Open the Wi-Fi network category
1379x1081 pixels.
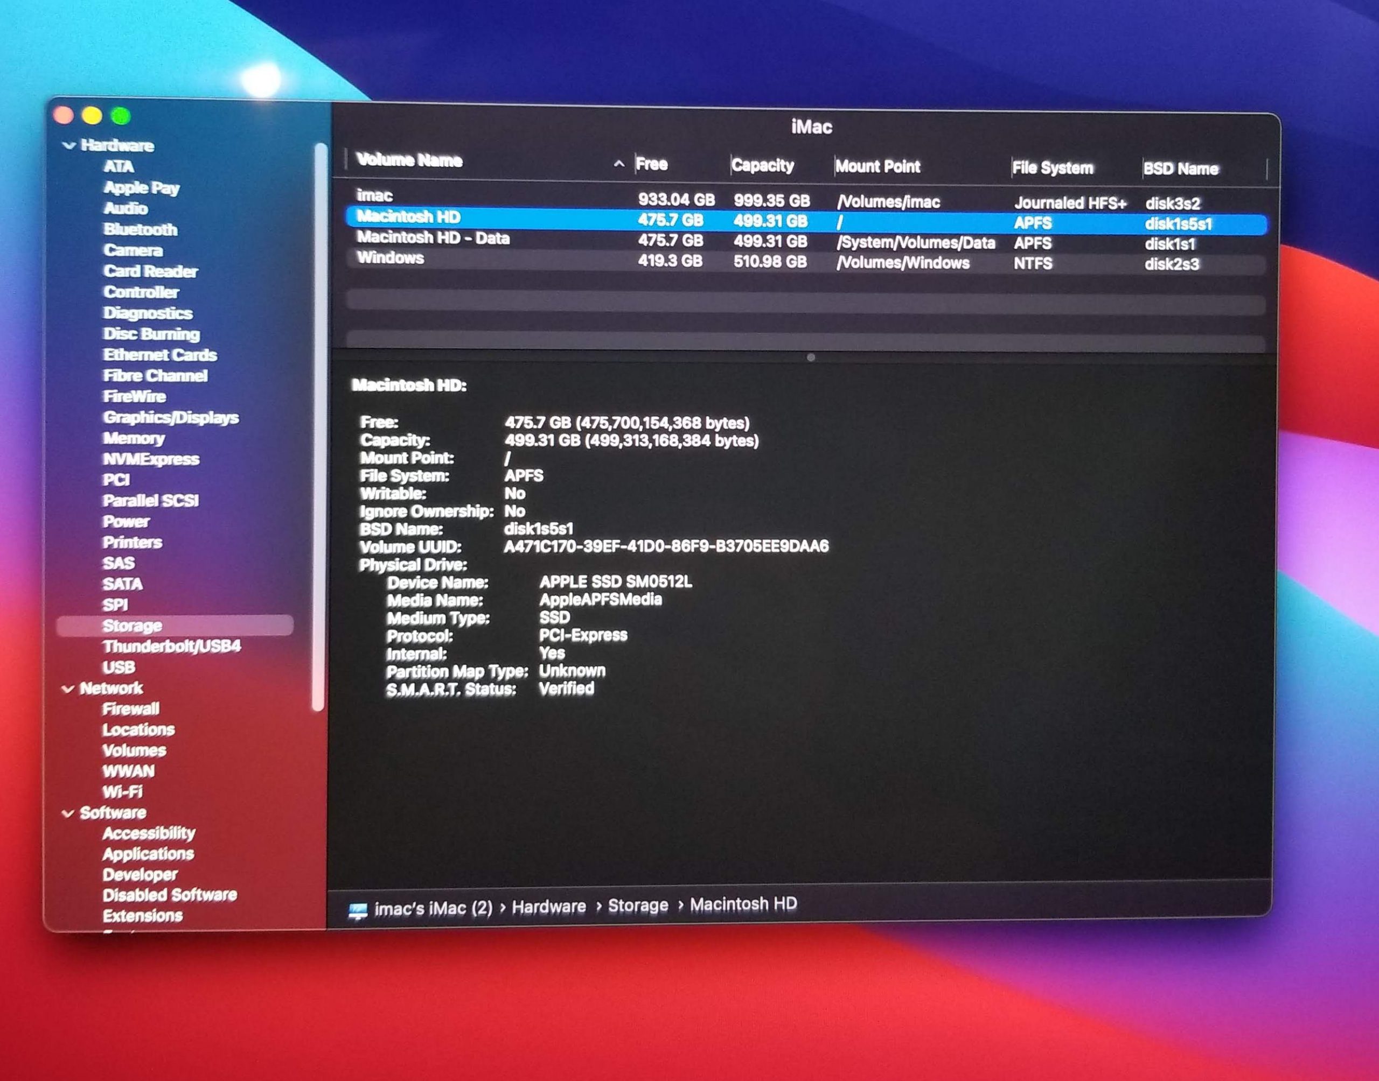122,792
